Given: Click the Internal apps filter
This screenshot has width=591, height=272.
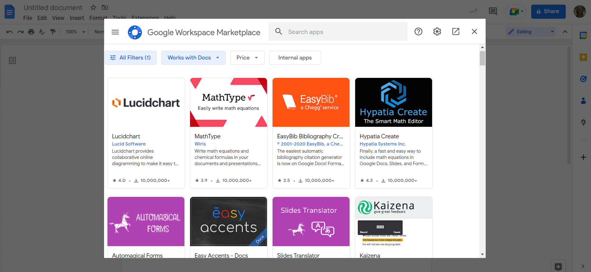Looking at the screenshot, I should [295, 58].
